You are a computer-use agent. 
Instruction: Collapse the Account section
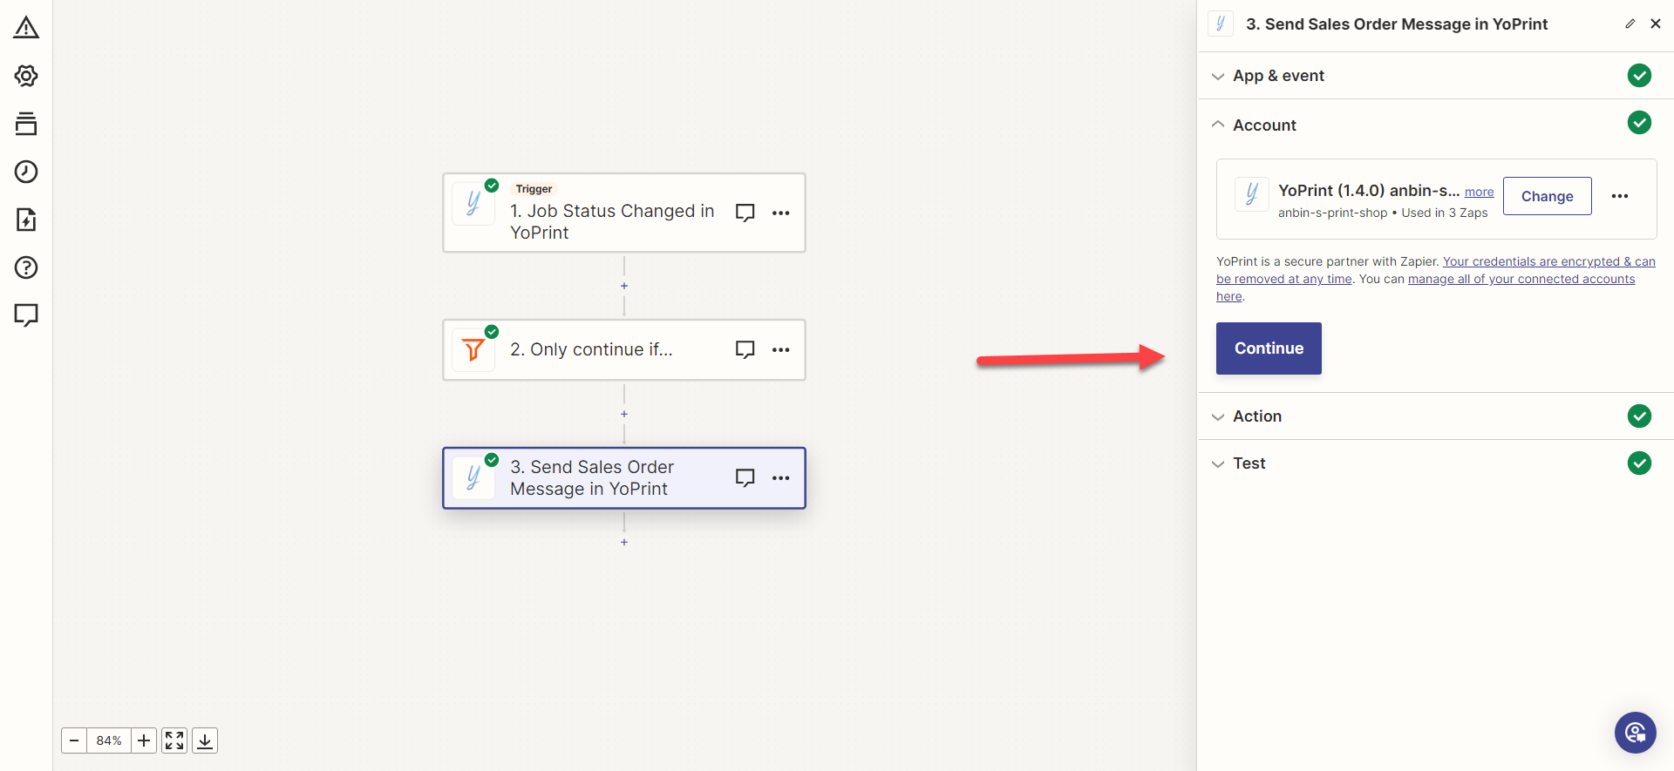1435,125
